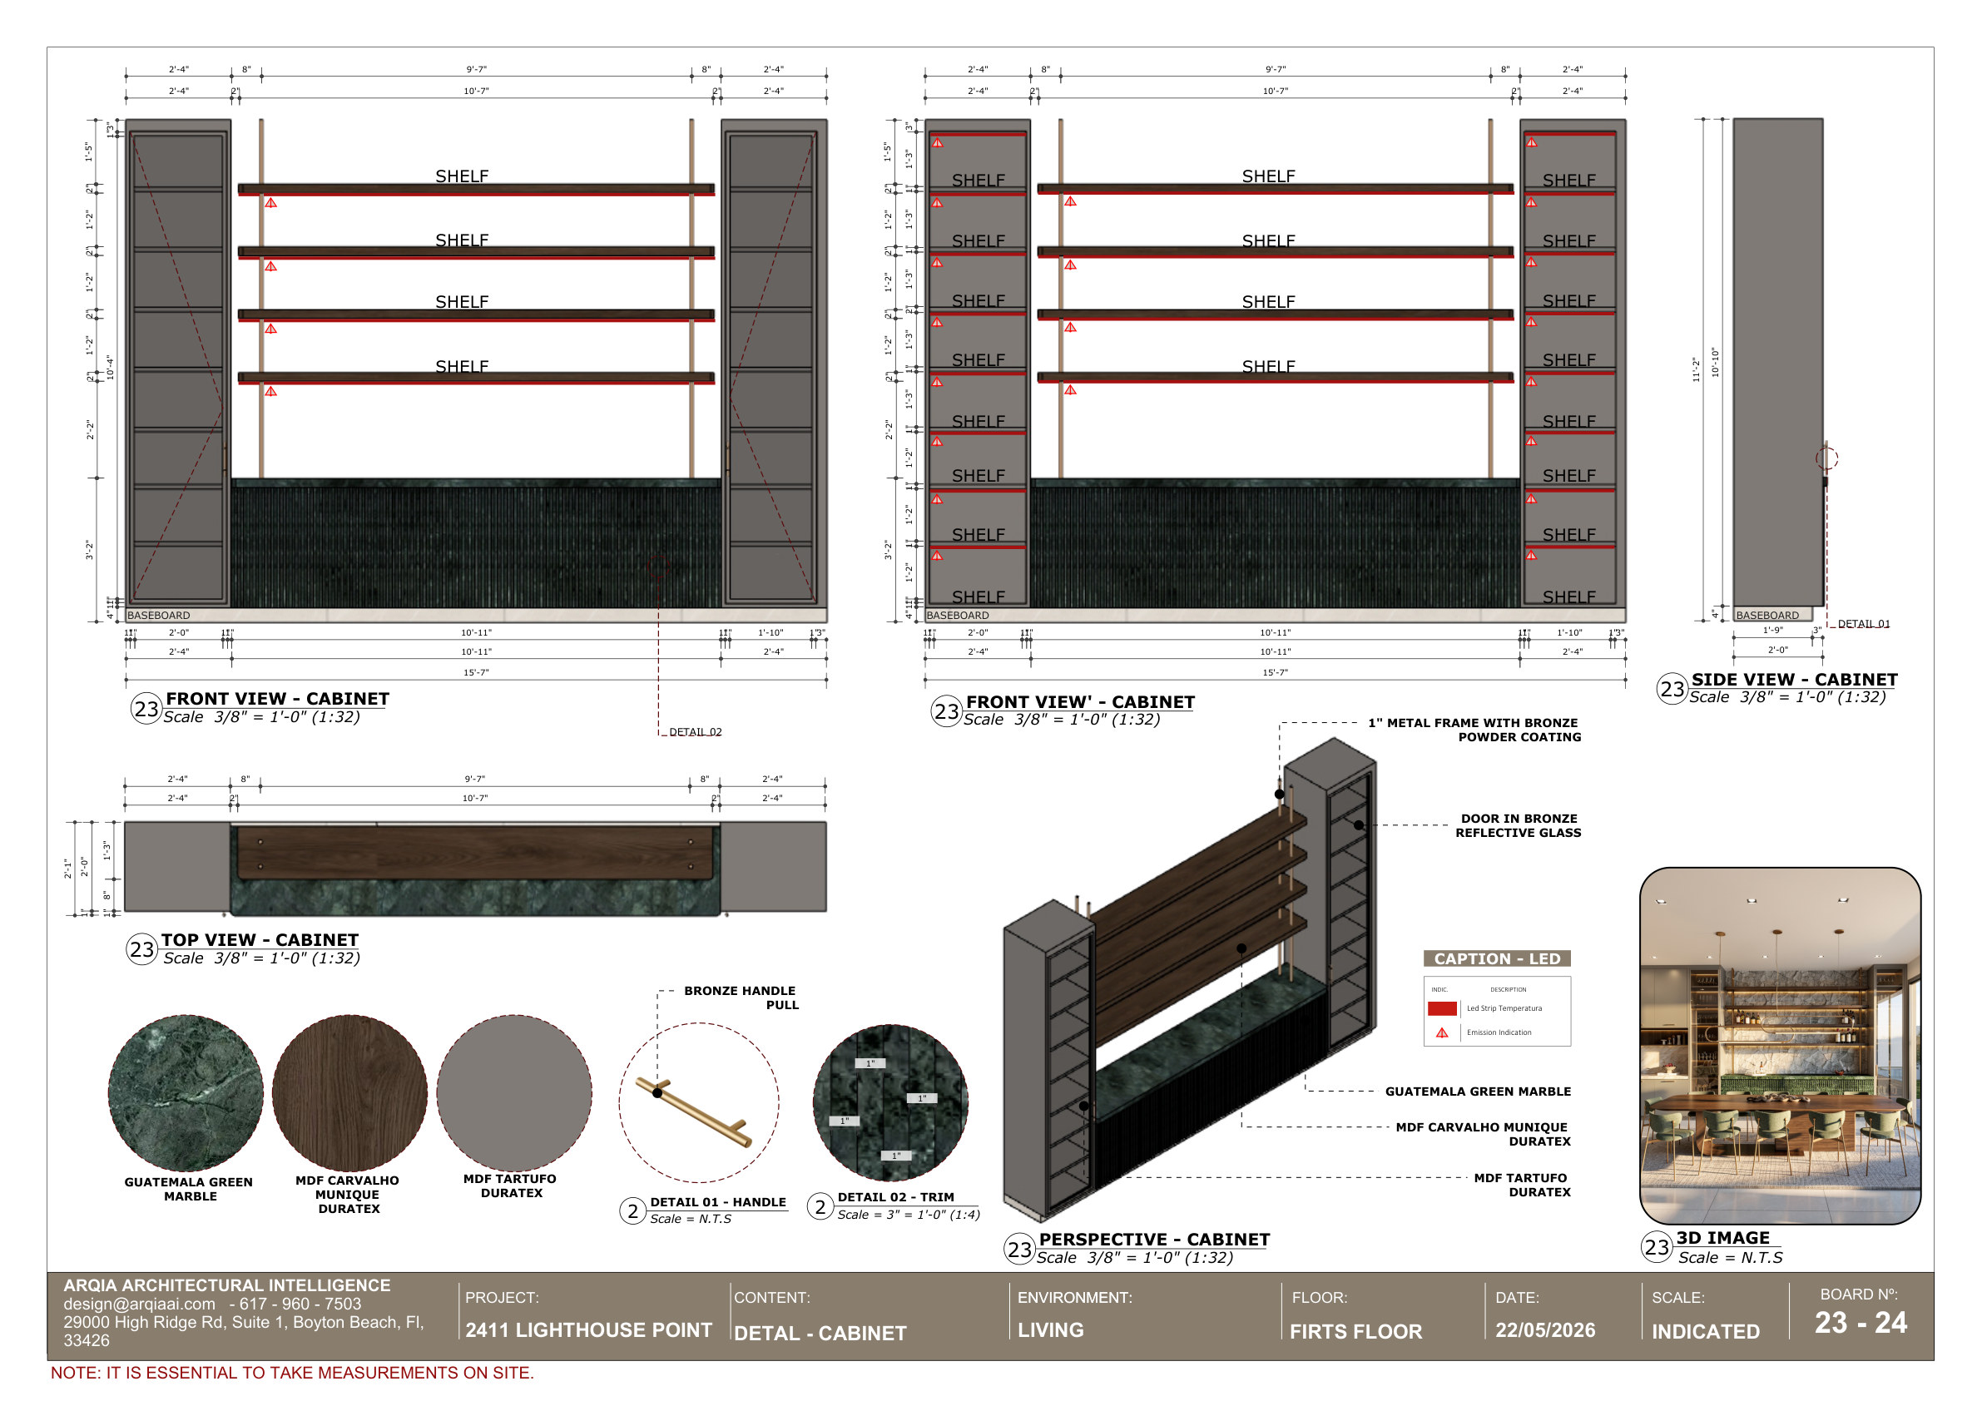1982x1401 pixels.
Task: Open the 3D rendered dining room image
Action: coord(1780,1046)
